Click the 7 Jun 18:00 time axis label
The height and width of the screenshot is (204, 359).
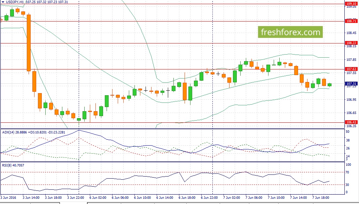[321, 198]
